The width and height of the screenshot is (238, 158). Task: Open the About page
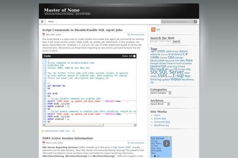pos(51,21)
